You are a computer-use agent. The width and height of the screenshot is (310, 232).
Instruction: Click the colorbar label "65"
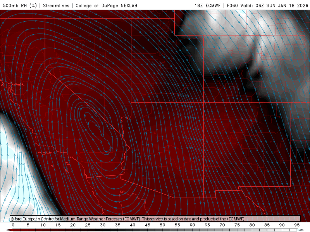207,225
